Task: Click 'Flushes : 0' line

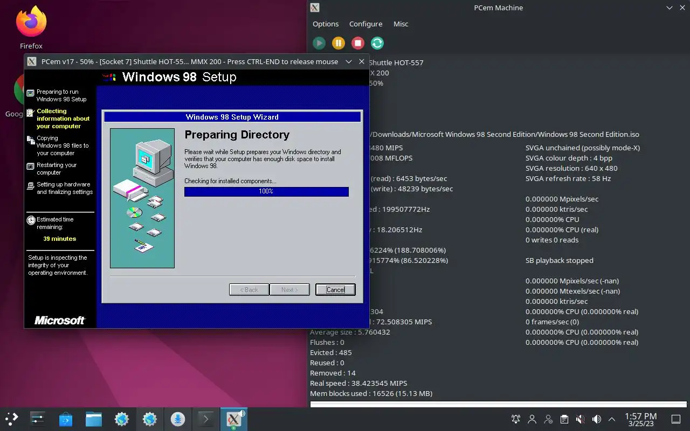Action: pos(327,342)
